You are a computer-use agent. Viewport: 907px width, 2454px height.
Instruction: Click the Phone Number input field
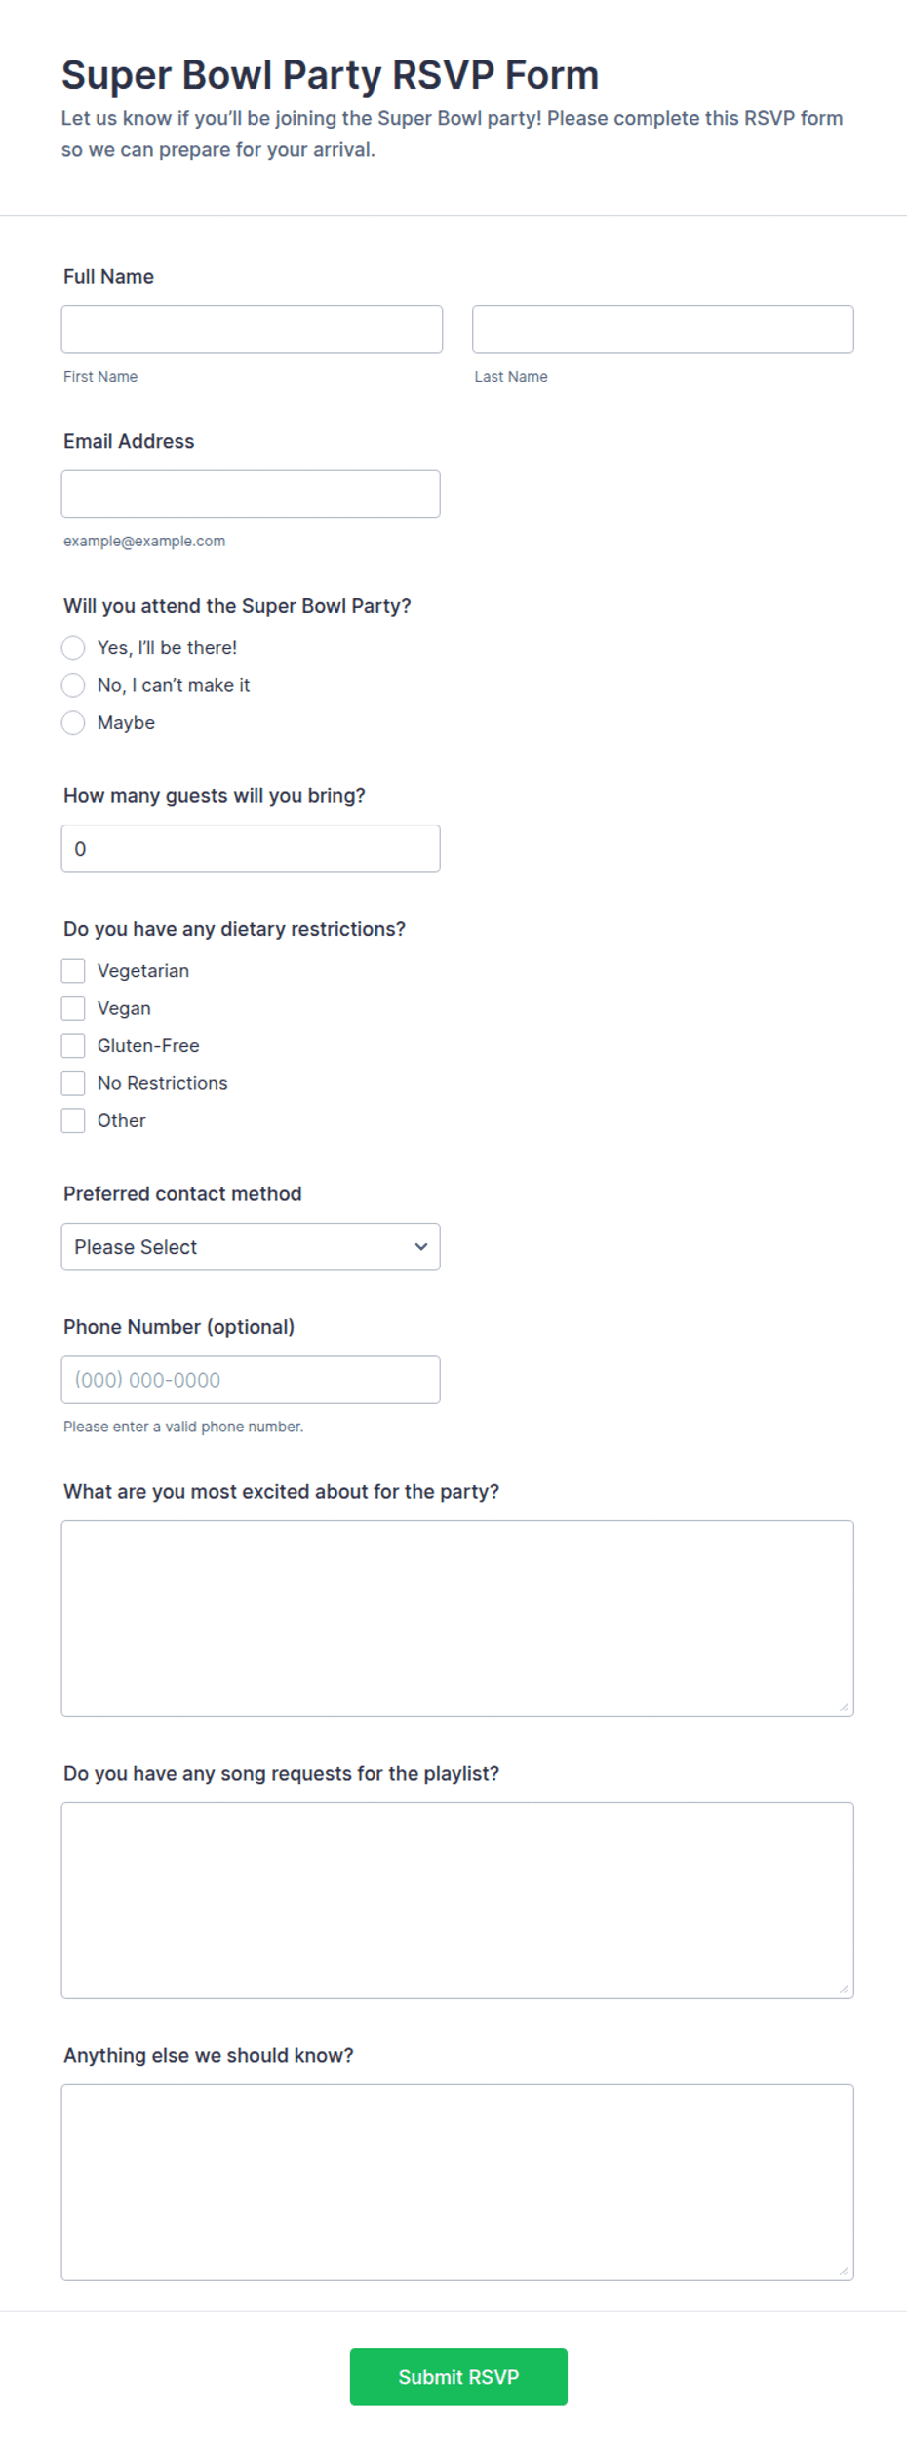click(251, 1381)
